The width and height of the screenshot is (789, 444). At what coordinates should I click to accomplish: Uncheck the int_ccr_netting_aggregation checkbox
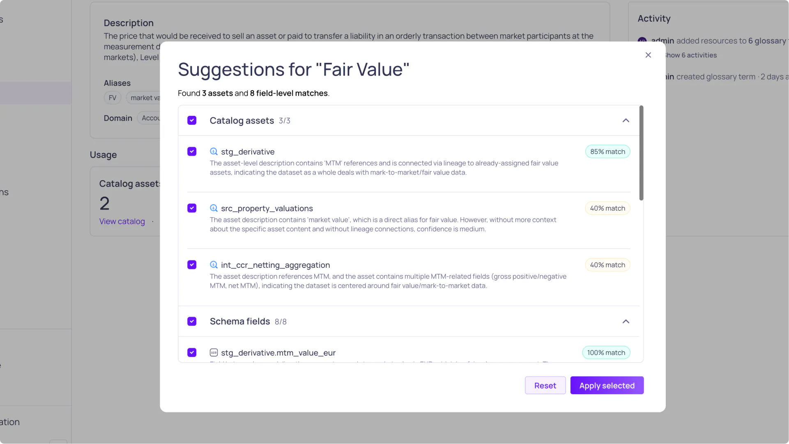click(192, 265)
